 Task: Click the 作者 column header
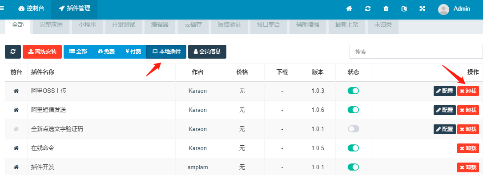(197, 72)
